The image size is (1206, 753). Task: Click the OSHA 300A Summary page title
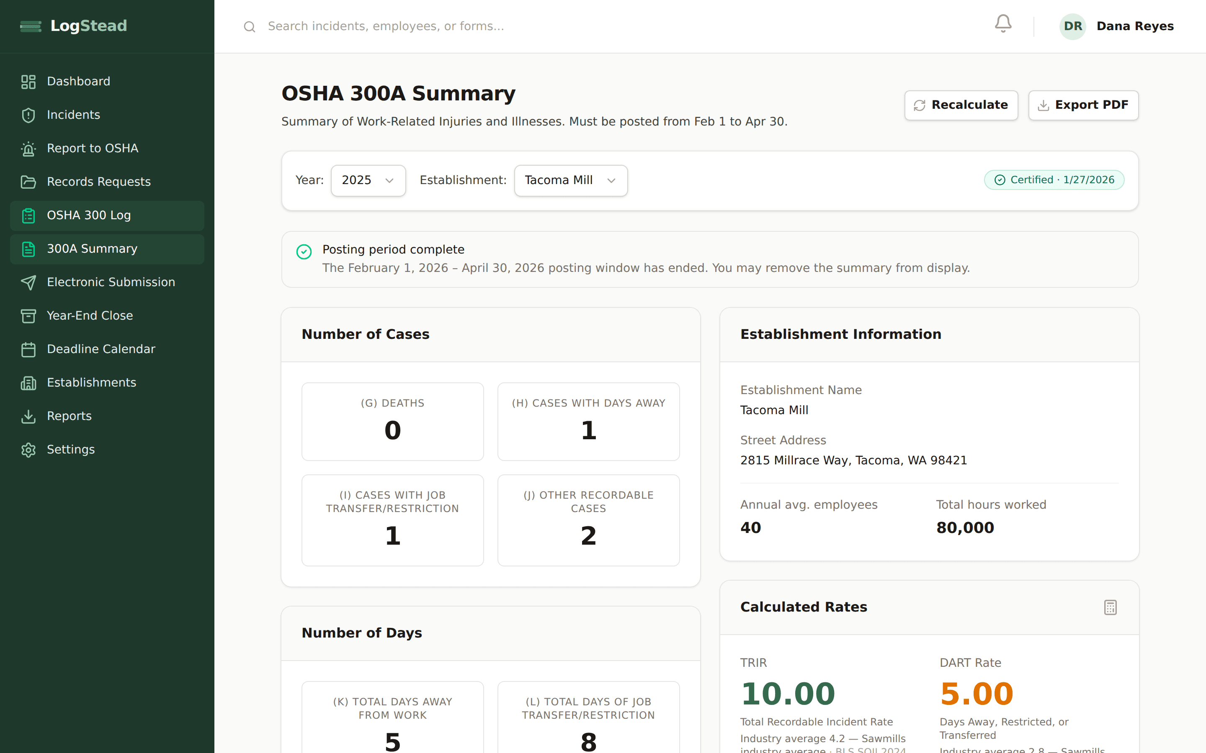point(398,94)
